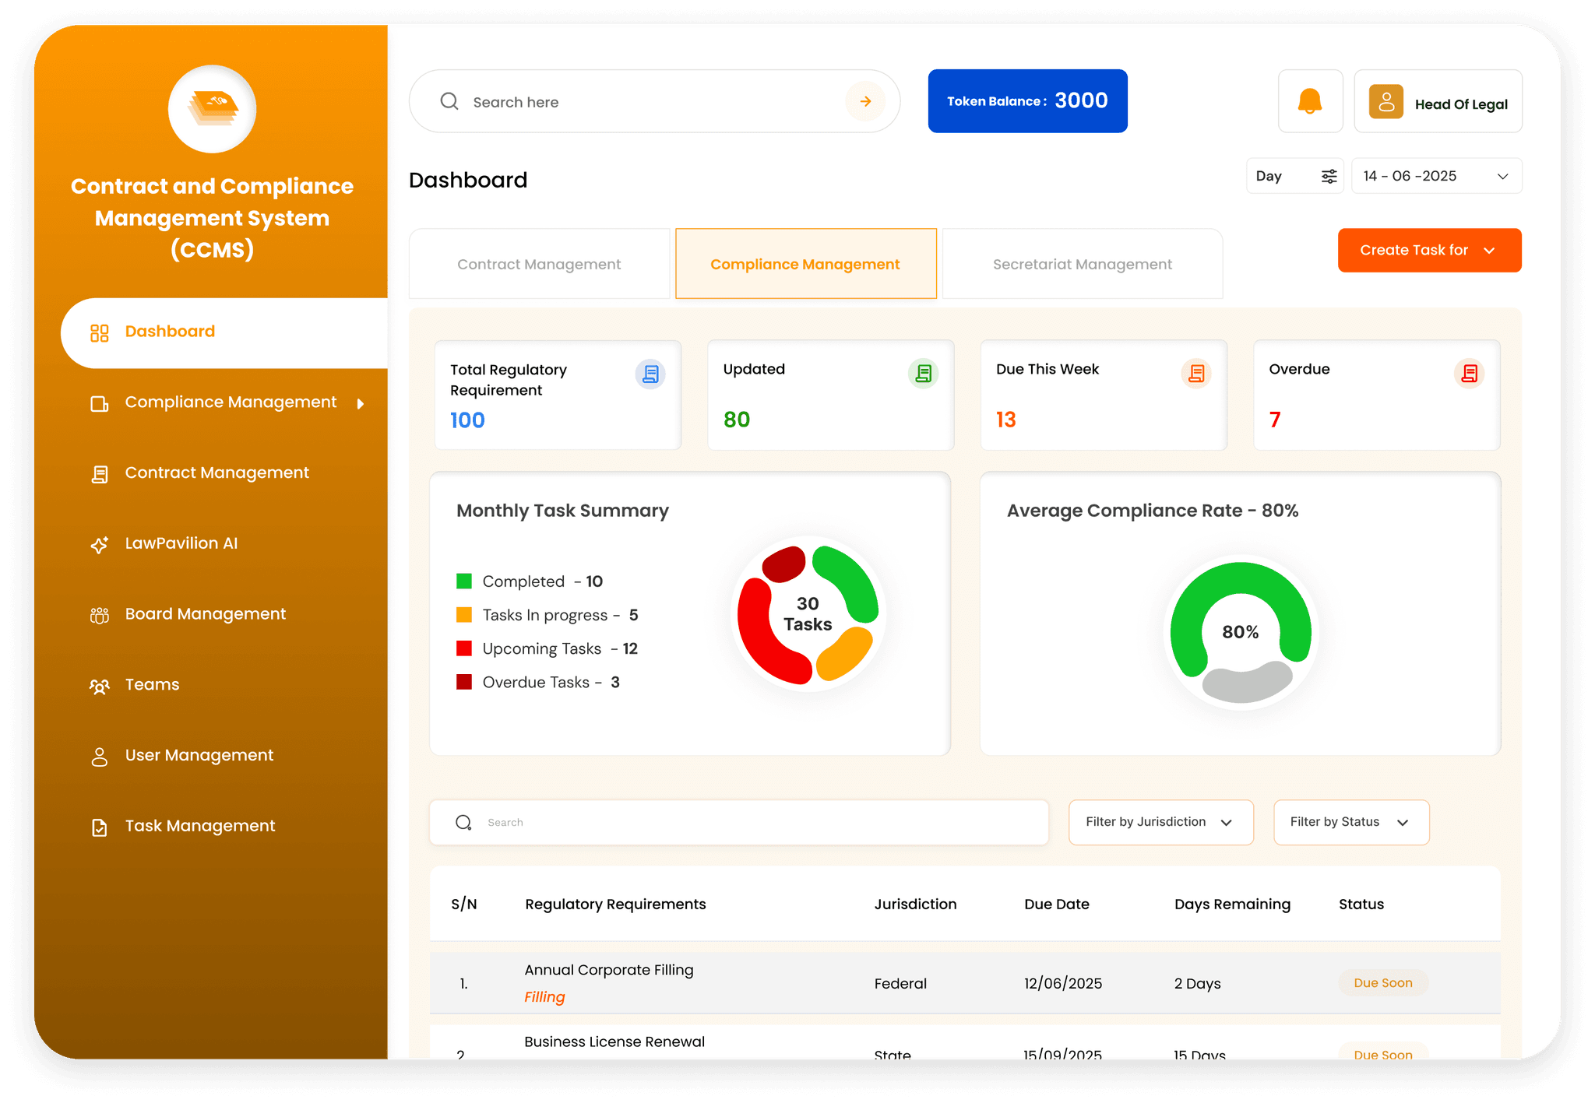
Task: Expand the Compliance Management sidebar item
Action: point(360,403)
